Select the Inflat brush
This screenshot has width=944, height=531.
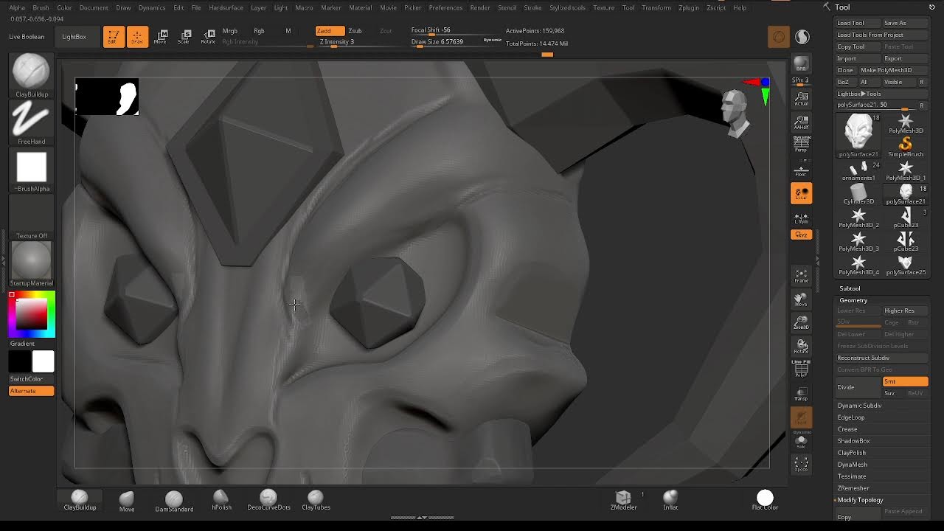(x=670, y=501)
